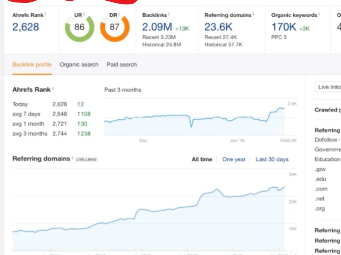Click the .com row in sidebar
Screen dimensions: 341x255
(321, 189)
